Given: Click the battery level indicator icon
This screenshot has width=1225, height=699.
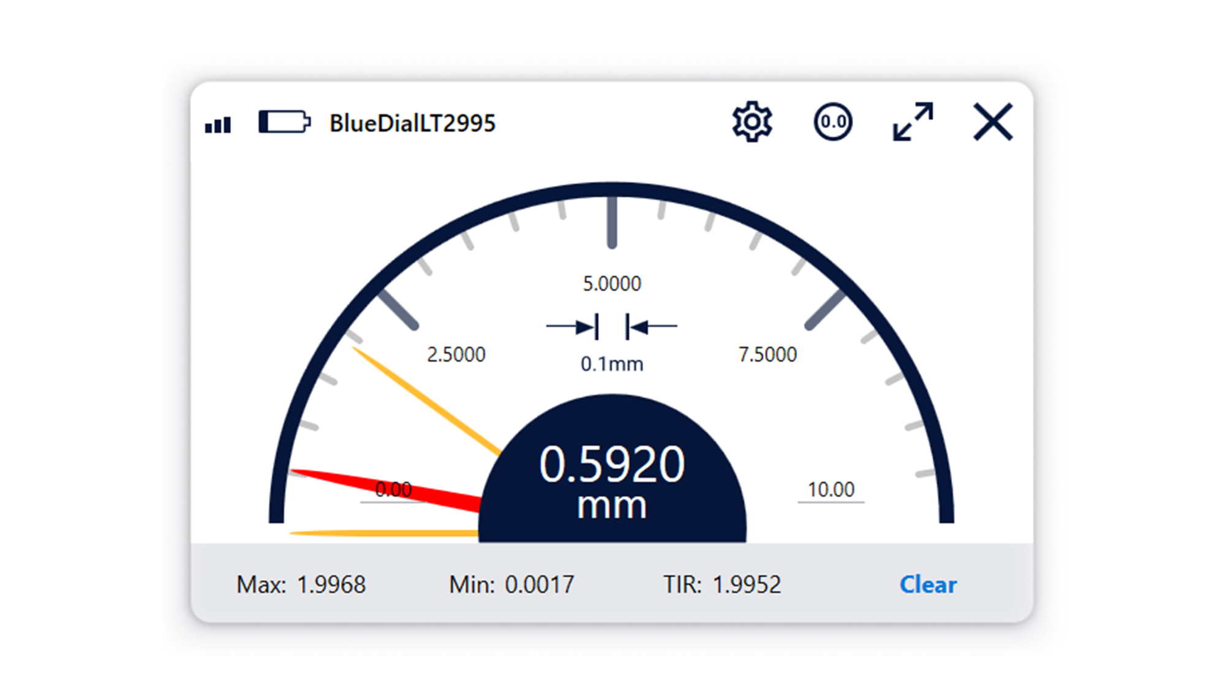Looking at the screenshot, I should pyautogui.click(x=284, y=122).
